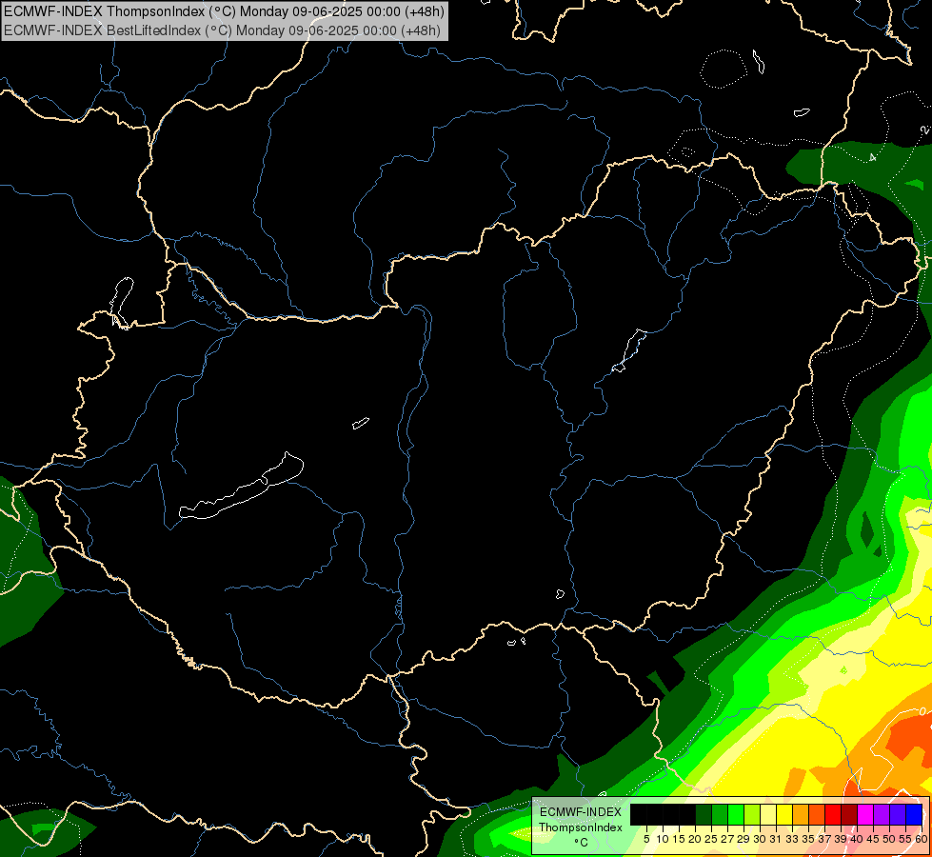The width and height of the screenshot is (932, 857).
Task: Select the bright red 37–39 legend swatch
Action: pyautogui.click(x=833, y=814)
